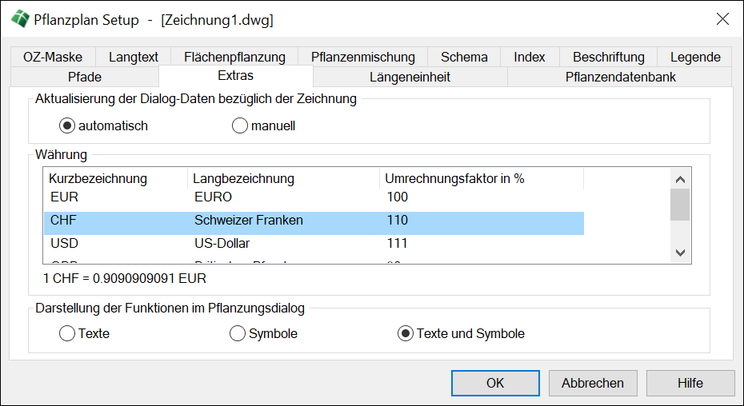Choose manuell update option

pyautogui.click(x=239, y=125)
